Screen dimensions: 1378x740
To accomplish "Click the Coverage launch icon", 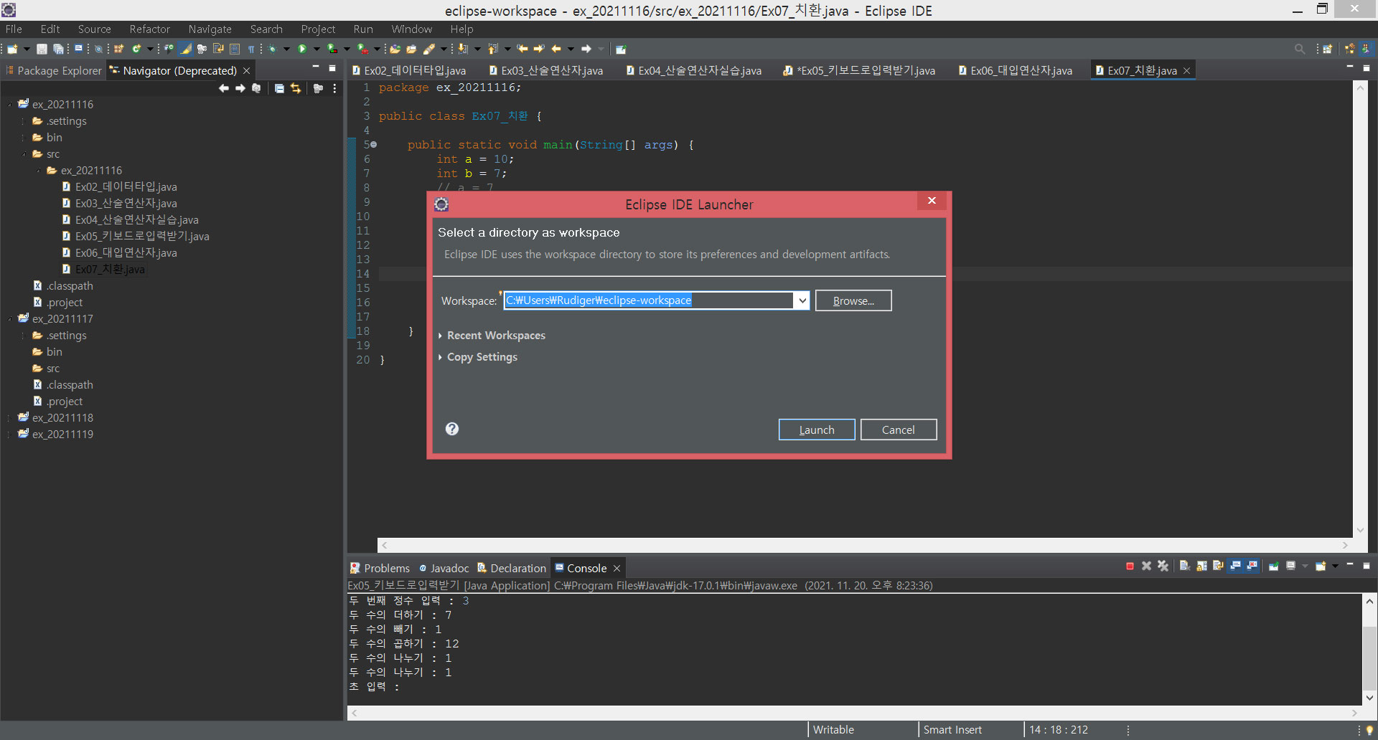I will (x=331, y=49).
